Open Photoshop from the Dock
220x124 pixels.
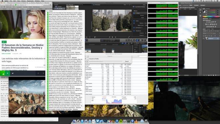105,121
